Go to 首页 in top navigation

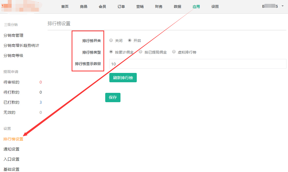65,7
